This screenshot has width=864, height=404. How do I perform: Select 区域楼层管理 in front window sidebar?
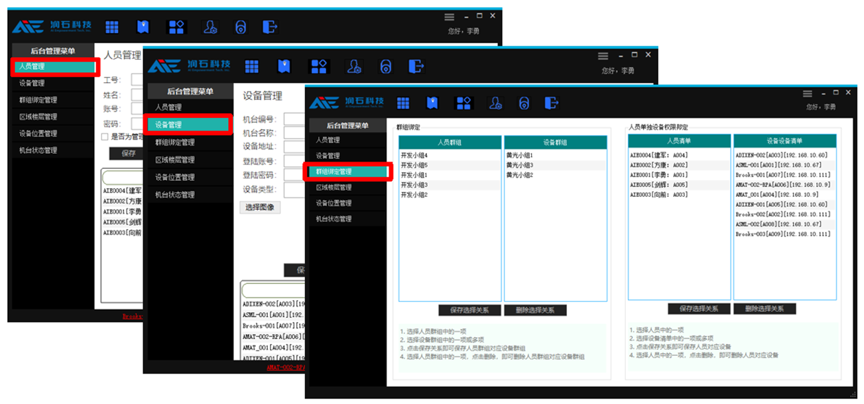click(x=334, y=187)
